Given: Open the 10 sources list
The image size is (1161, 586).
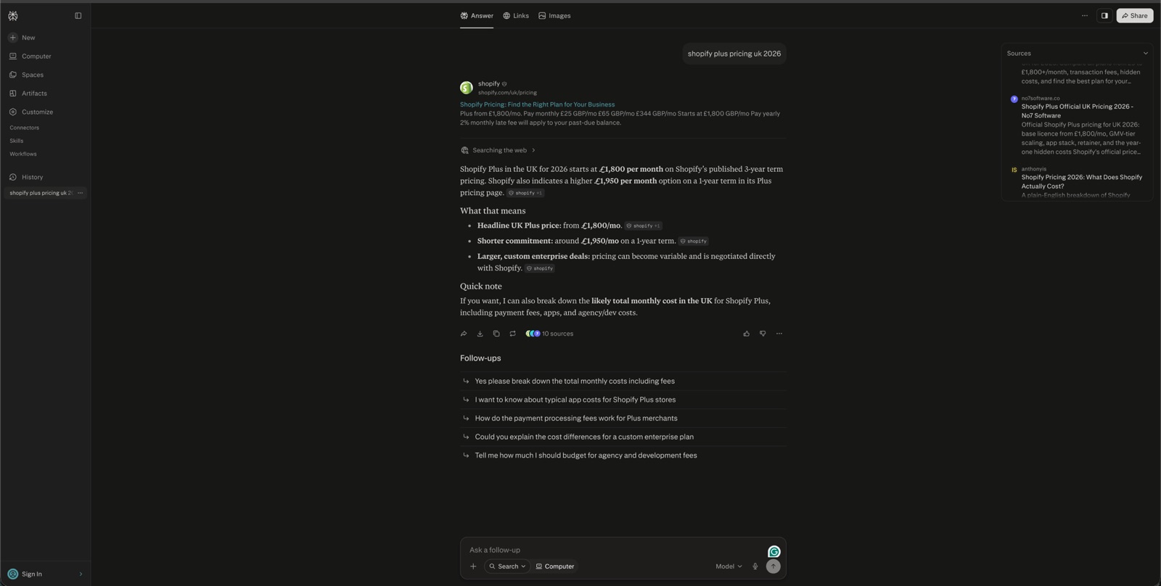Looking at the screenshot, I should (549, 334).
